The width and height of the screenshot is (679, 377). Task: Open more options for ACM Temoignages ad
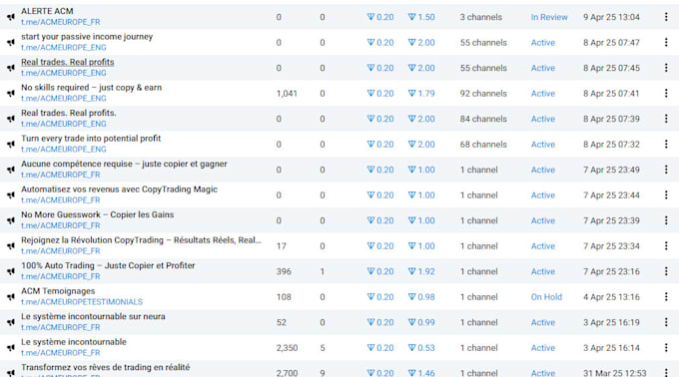[x=666, y=297]
